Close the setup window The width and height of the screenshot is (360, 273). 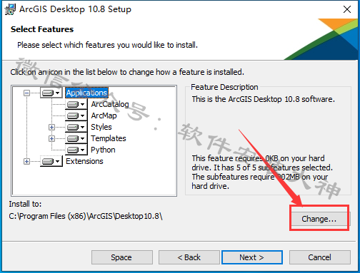coord(347,9)
